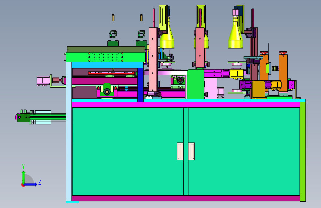Screen dimensions: 321x208
Task: Select the leftmost tall pink vertical column
Action: [x=153, y=60]
